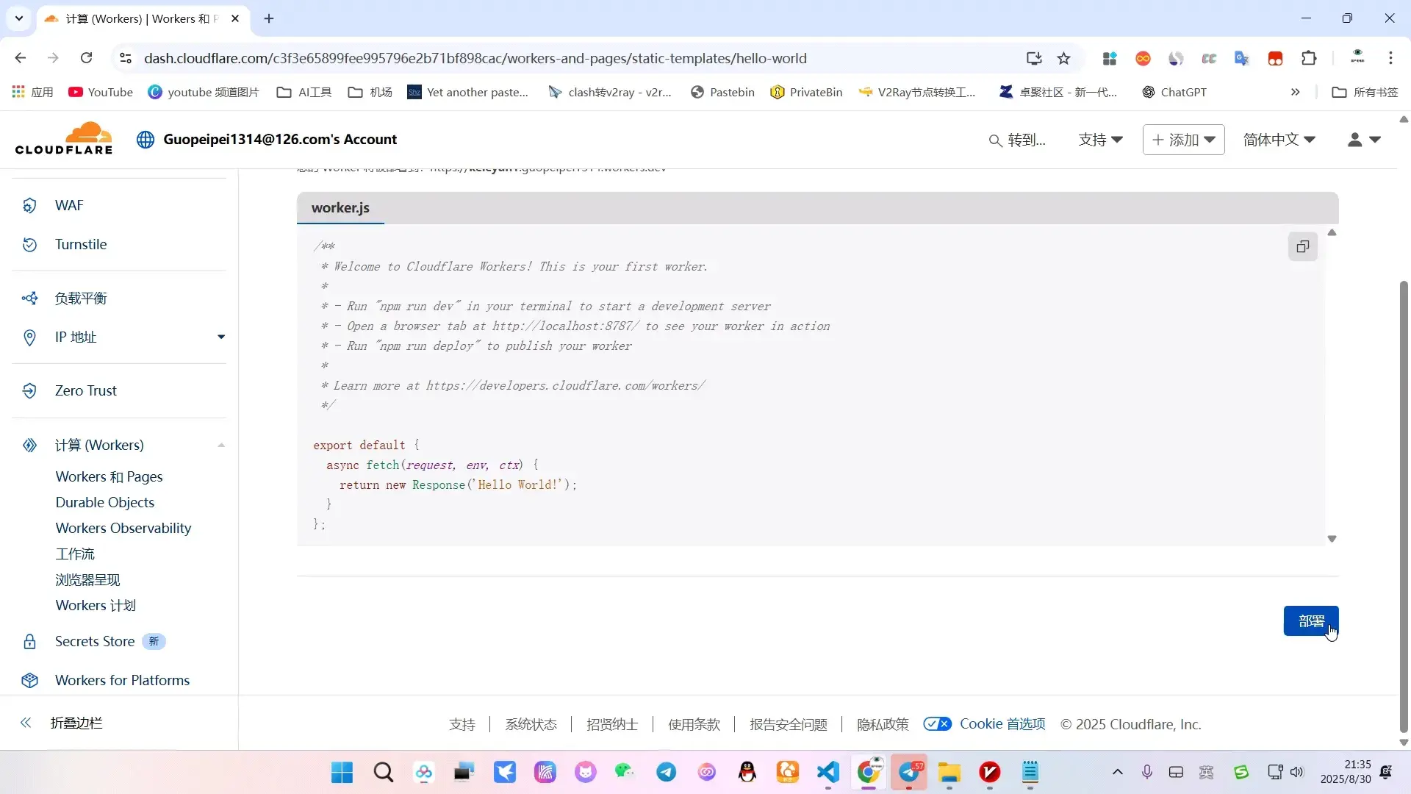Click the Workers for Platforms icon
Viewport: 1411px width, 794px height.
click(x=29, y=681)
